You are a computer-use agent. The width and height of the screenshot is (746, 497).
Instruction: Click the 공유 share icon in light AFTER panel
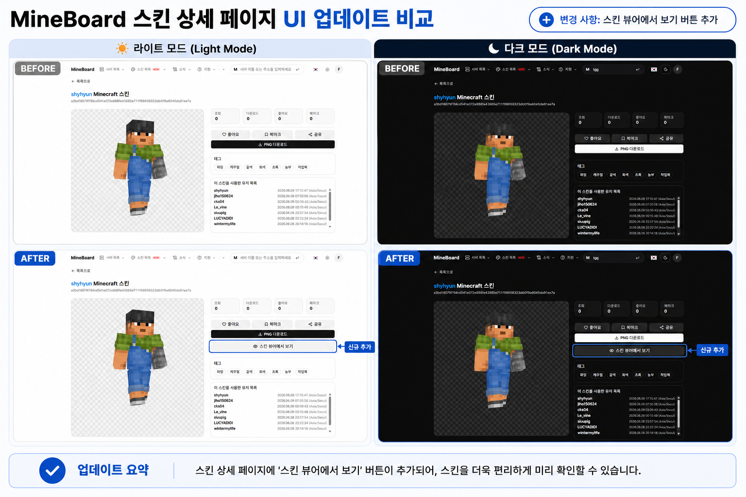coord(310,324)
